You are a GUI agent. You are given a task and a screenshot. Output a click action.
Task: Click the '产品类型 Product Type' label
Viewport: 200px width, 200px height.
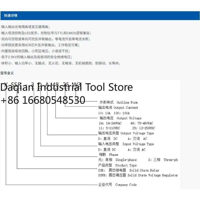tap(117, 165)
